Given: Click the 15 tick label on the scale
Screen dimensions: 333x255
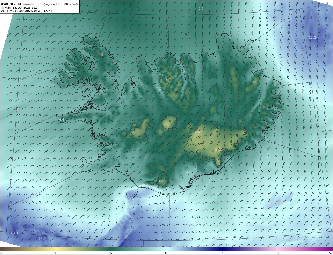Looking at the screenshot, I should [x=222, y=253].
